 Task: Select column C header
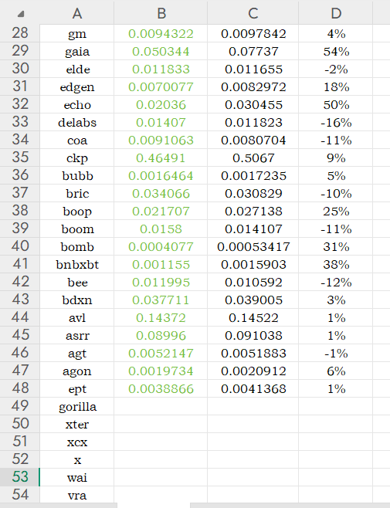[x=253, y=13]
